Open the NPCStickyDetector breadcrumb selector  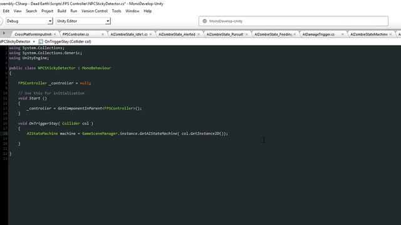coord(15,41)
